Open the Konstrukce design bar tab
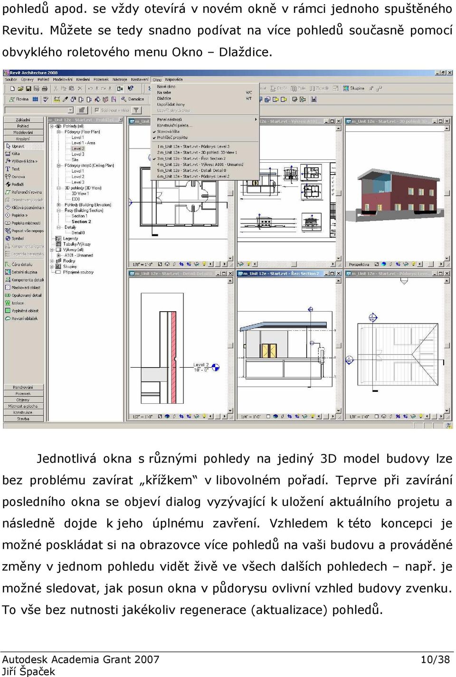Image resolution: width=456 pixels, height=677 pixels. (x=23, y=413)
